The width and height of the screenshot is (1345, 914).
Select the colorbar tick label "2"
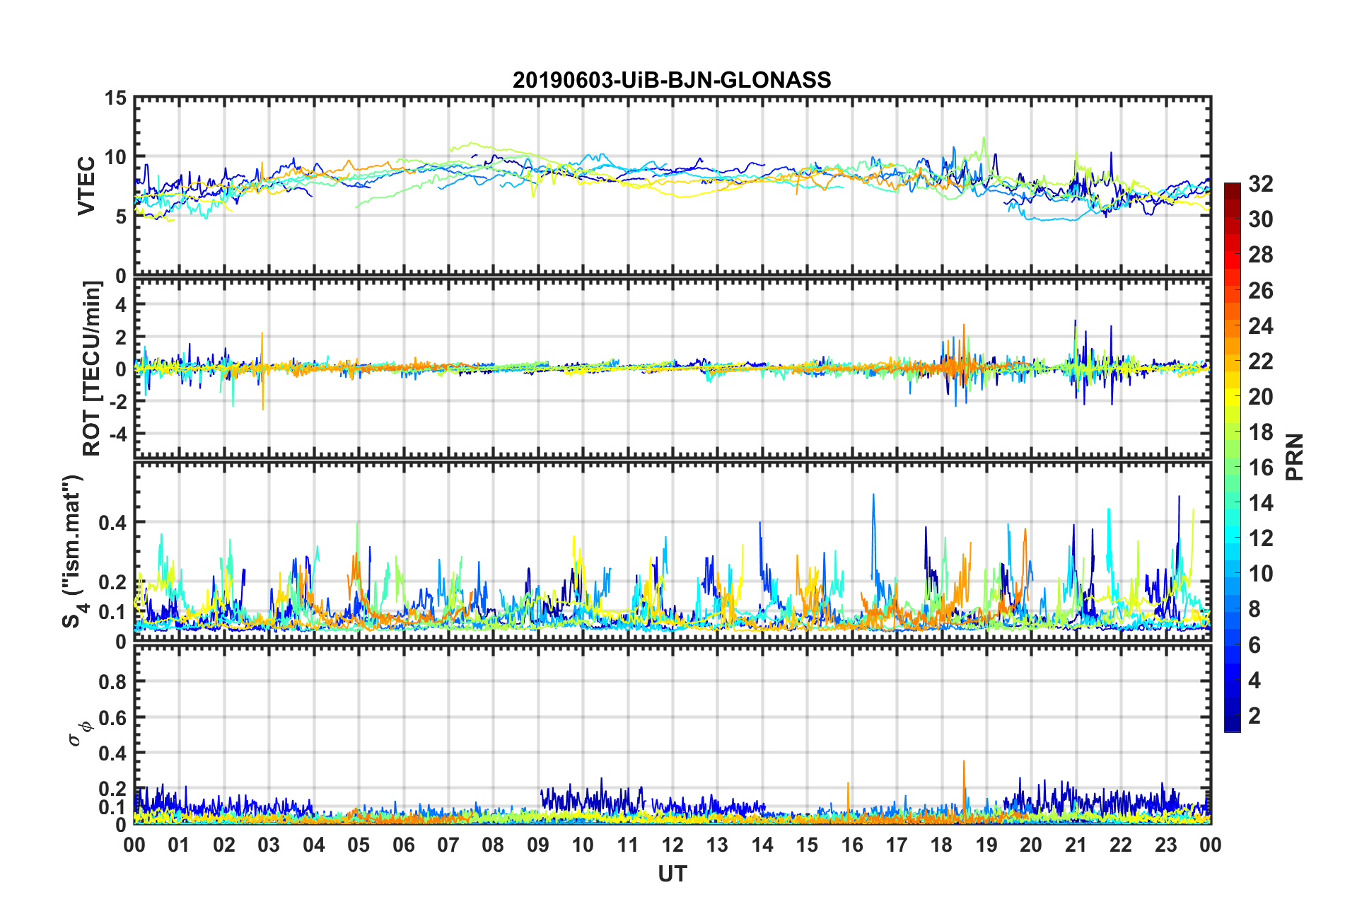(x=1255, y=716)
